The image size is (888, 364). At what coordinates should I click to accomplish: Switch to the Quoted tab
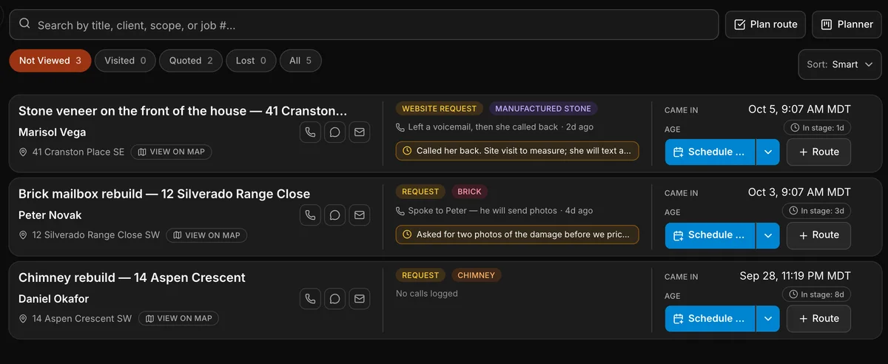pyautogui.click(x=191, y=61)
